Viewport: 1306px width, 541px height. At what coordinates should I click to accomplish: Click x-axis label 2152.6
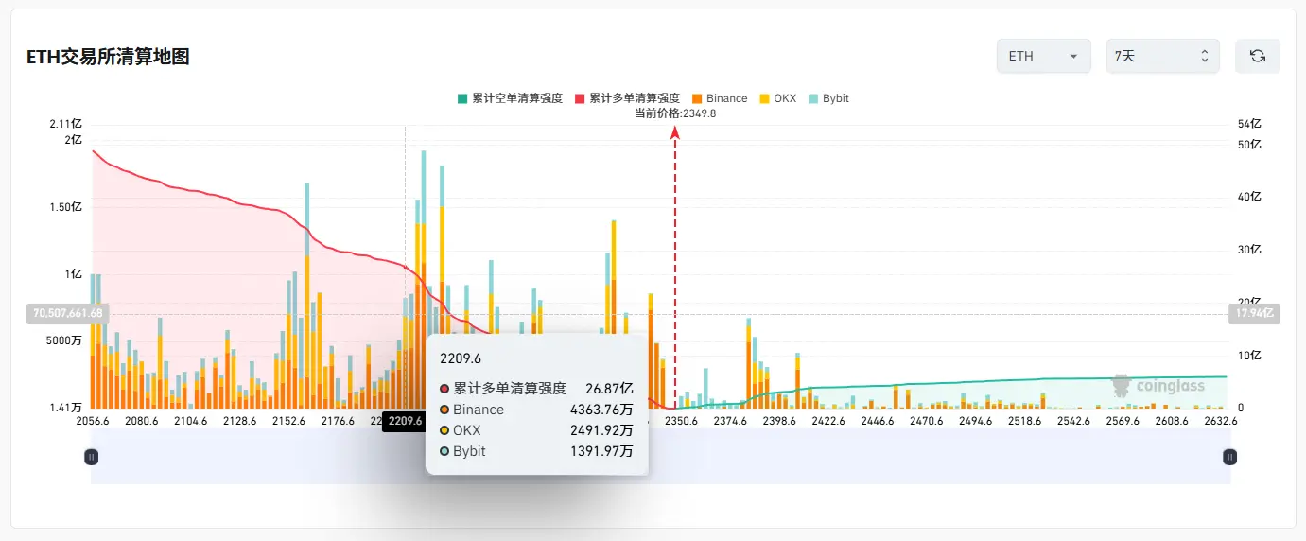(x=288, y=422)
